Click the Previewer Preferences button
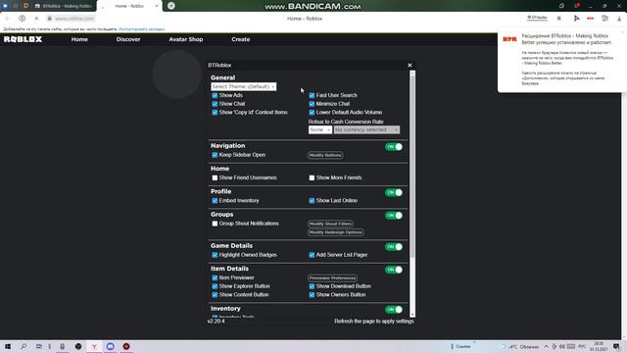Image resolution: width=627 pixels, height=353 pixels. (332, 277)
